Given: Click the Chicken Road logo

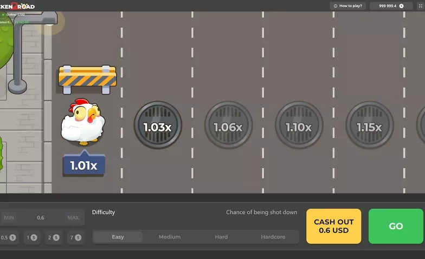Looking at the screenshot, I should (x=17, y=6).
